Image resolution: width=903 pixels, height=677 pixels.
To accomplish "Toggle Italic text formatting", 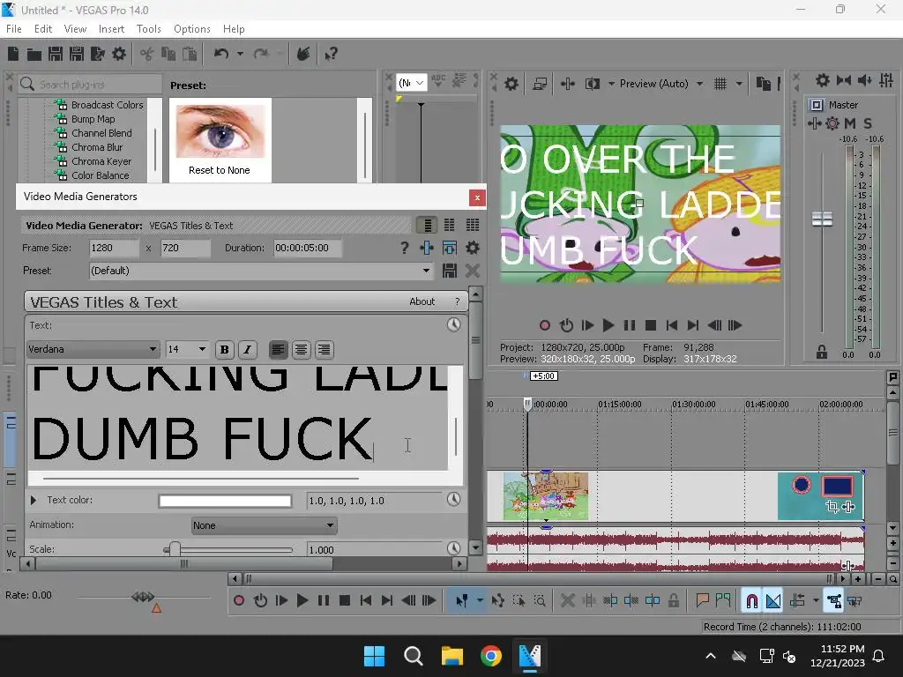I will (x=248, y=349).
